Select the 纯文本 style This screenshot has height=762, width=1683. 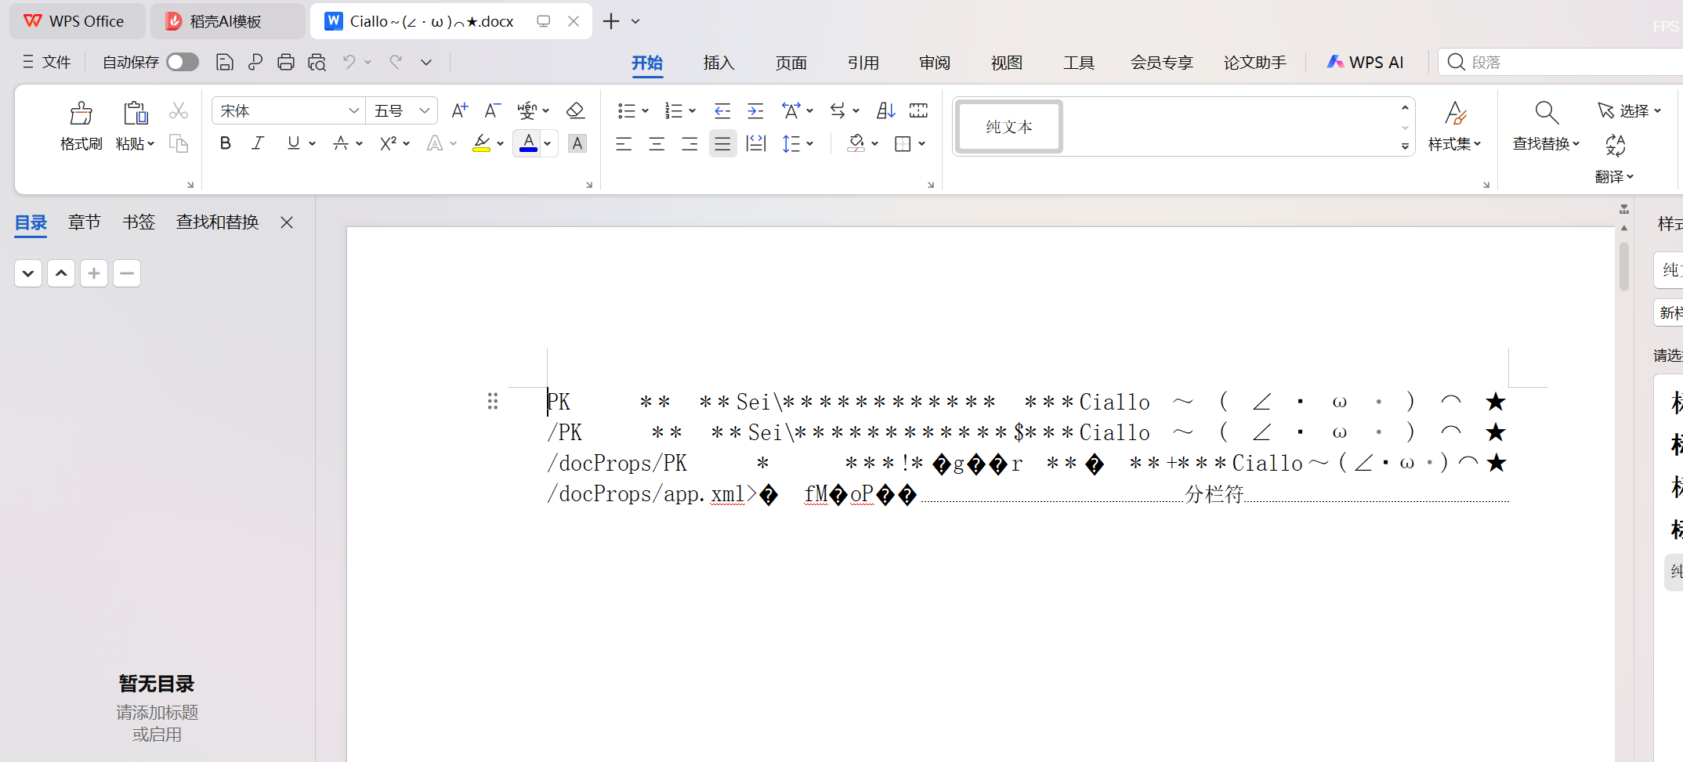point(1009,127)
